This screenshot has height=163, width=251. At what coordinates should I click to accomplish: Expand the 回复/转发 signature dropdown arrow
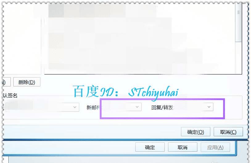point(209,107)
